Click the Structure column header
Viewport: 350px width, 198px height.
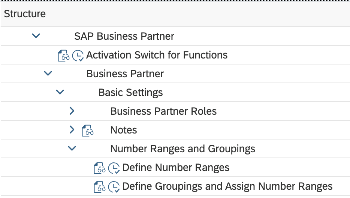[x=25, y=14]
